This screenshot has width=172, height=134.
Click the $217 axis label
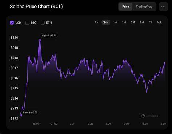14,68
